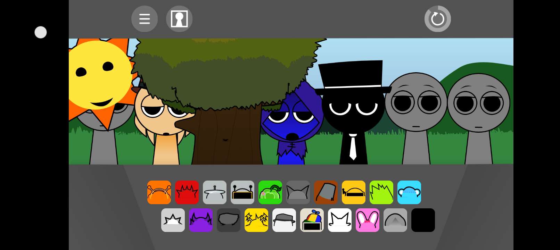
Task: Choose the gray dome sound icon
Action: tap(395, 220)
